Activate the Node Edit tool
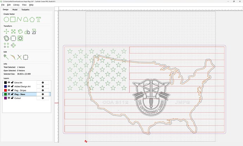This screenshot has width=243, height=146. 6,57
